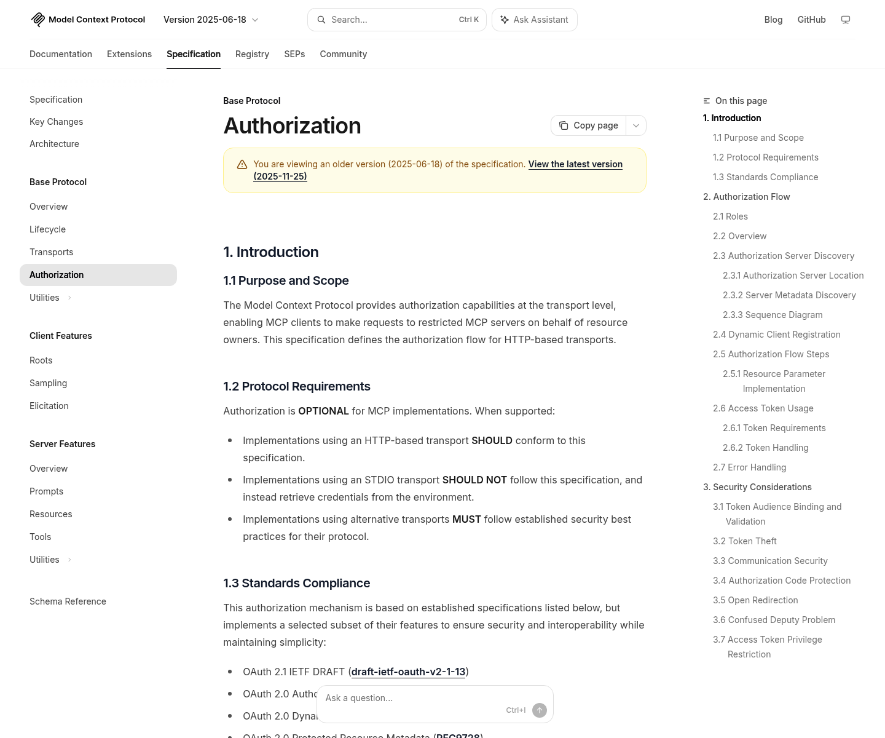
Task: Open Schema Reference in the sidebar
Action: tap(68, 601)
